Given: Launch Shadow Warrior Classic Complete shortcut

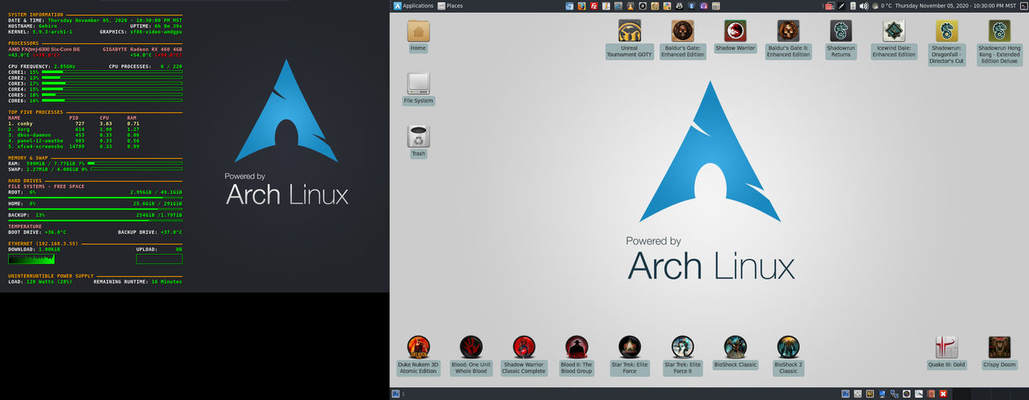Looking at the screenshot, I should (x=523, y=355).
